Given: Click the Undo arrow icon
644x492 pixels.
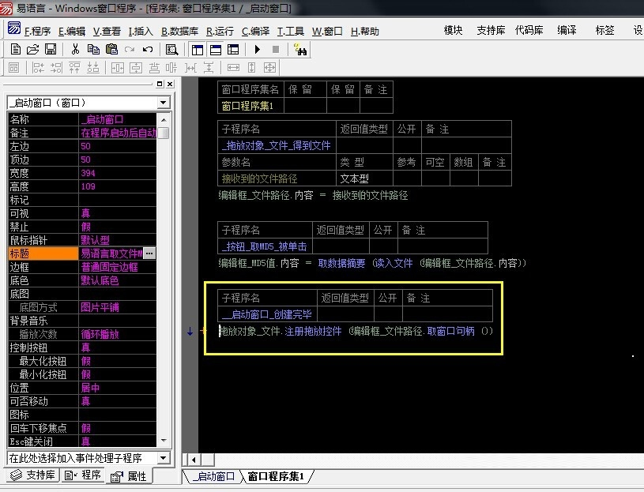Looking at the screenshot, I should point(148,50).
